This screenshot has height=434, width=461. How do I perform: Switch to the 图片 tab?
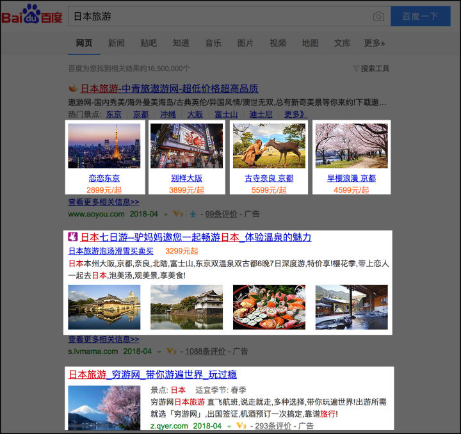coord(245,43)
